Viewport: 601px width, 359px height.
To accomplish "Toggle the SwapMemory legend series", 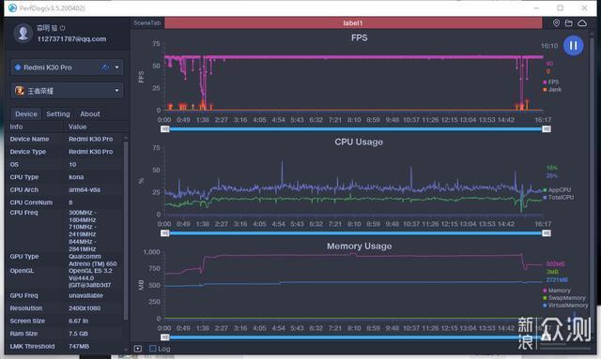I will coord(564,298).
